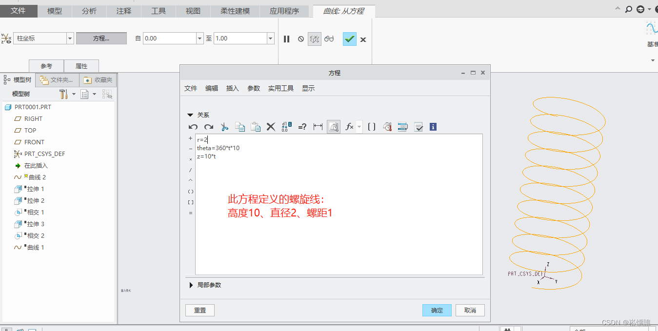This screenshot has height=331, width=658.
Task: Open the fx insert function tool
Action: tap(349, 127)
